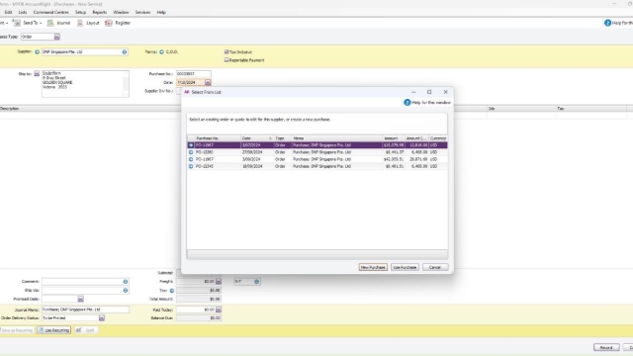Click the Layout toolbar icon
633x356 pixels.
[80, 23]
